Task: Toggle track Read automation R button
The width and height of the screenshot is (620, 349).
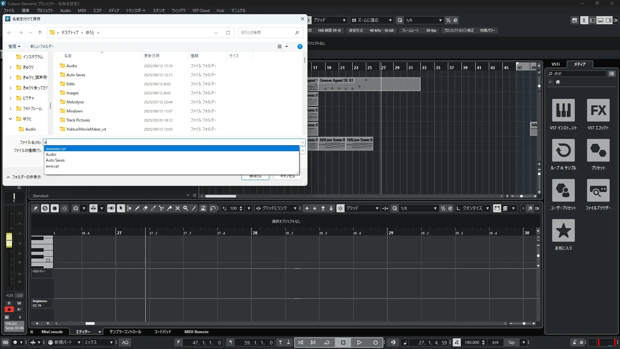Action: click(9, 303)
